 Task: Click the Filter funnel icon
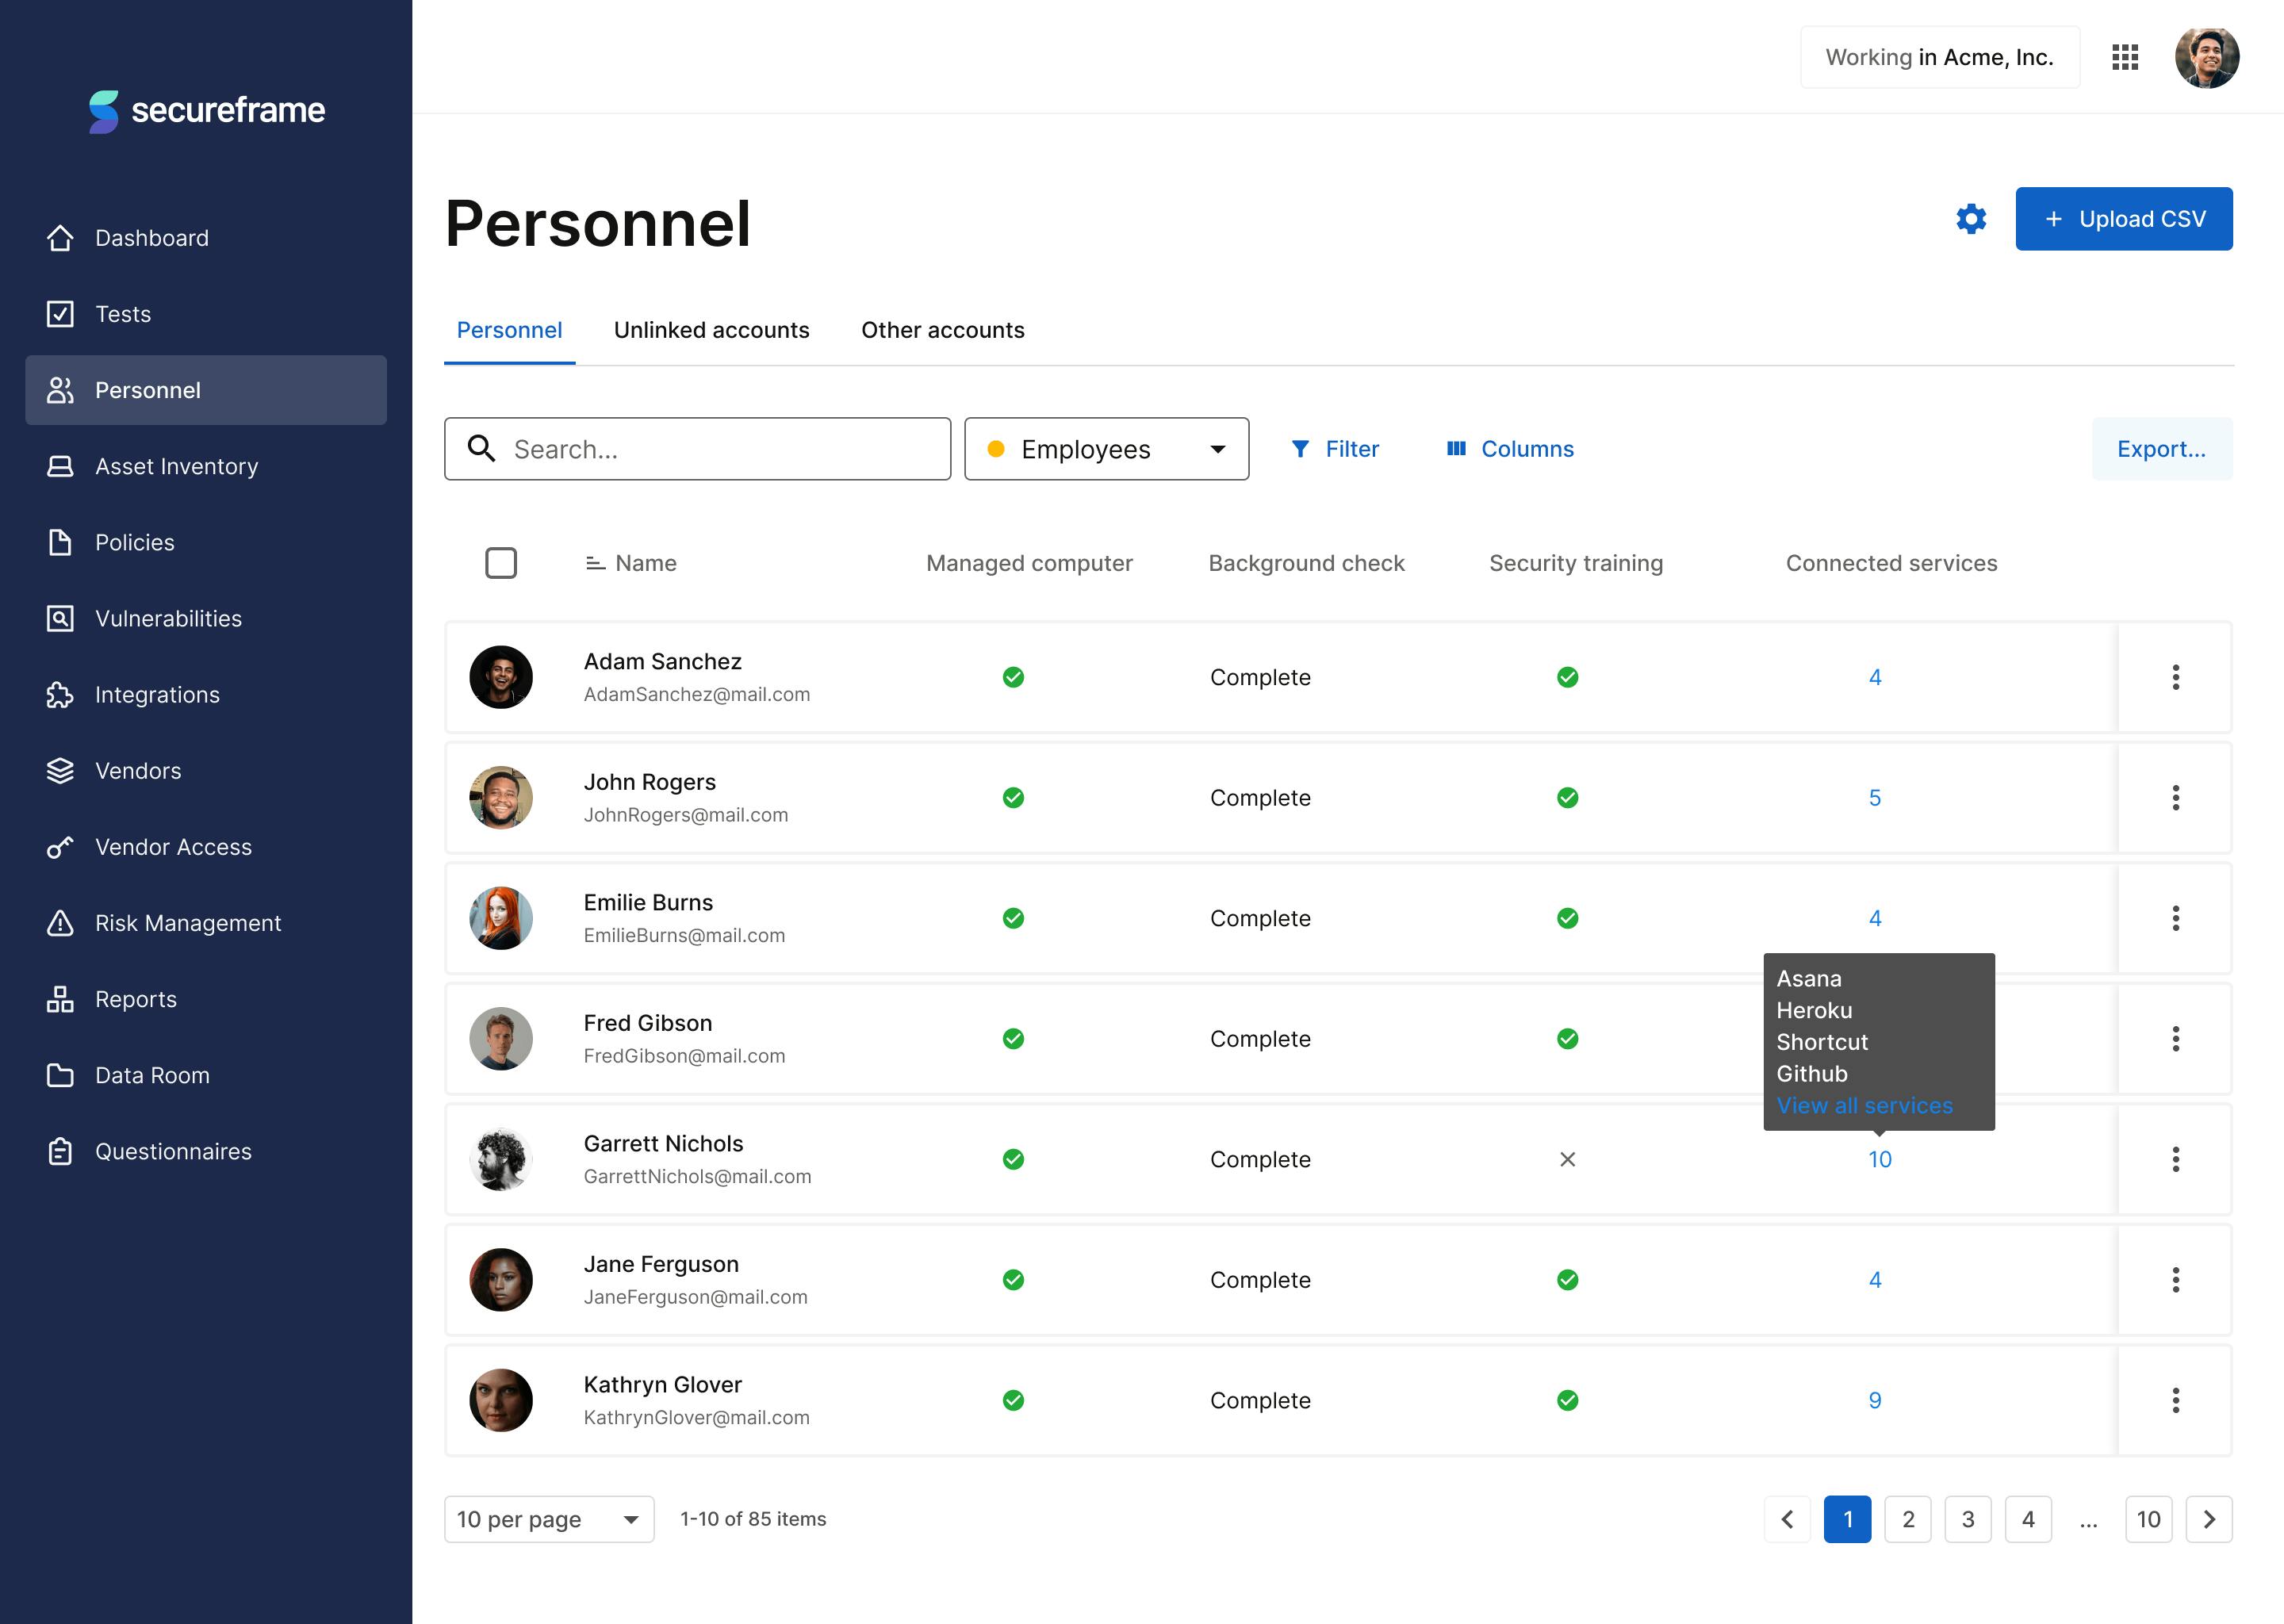coord(1300,449)
